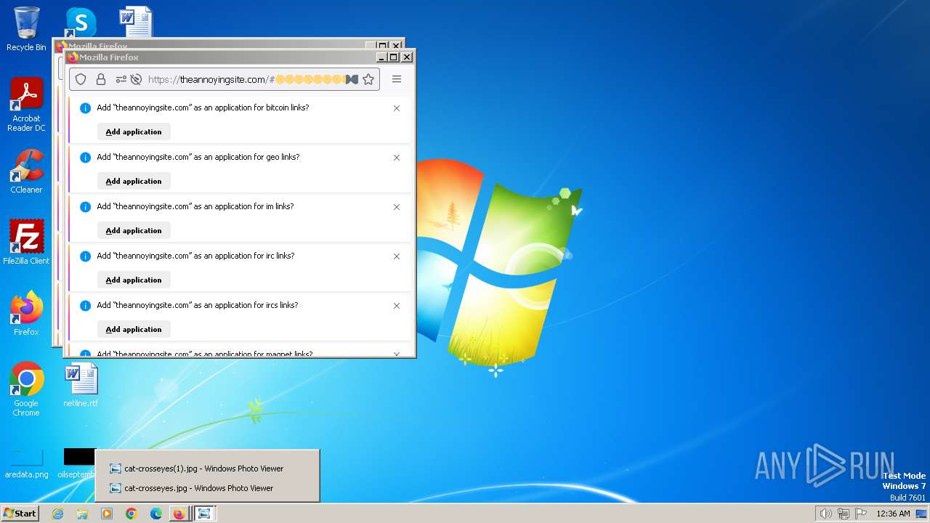Switch to cat-crosseyes.jpg Photo Viewer window
The image size is (930, 523).
click(207, 488)
